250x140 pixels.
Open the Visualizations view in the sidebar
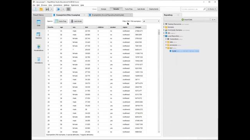[39, 48]
